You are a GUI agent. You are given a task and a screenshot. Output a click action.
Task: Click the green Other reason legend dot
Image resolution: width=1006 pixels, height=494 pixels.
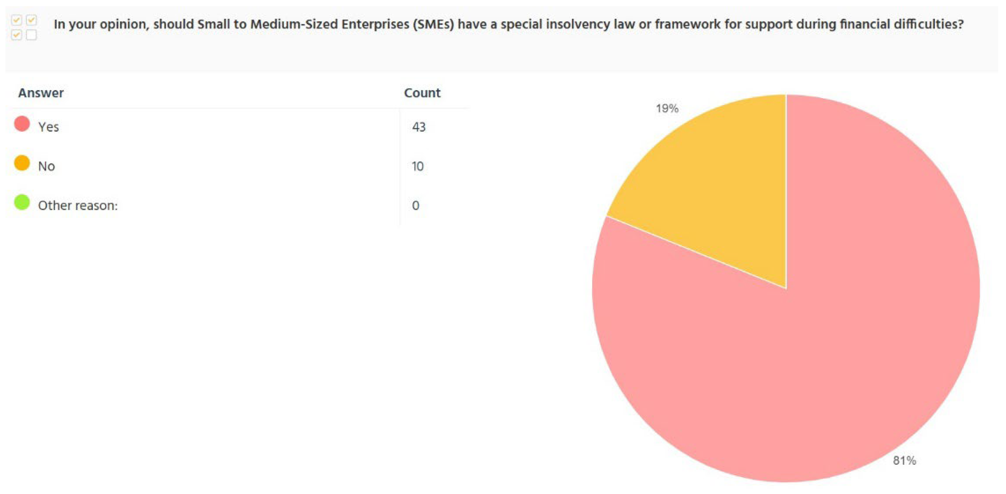coord(22,202)
